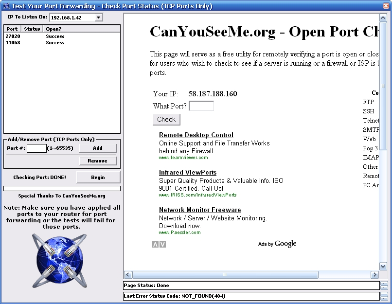Click the port checking progress bar

62,189
